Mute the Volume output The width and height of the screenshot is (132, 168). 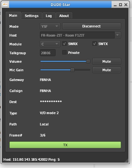click(107, 61)
